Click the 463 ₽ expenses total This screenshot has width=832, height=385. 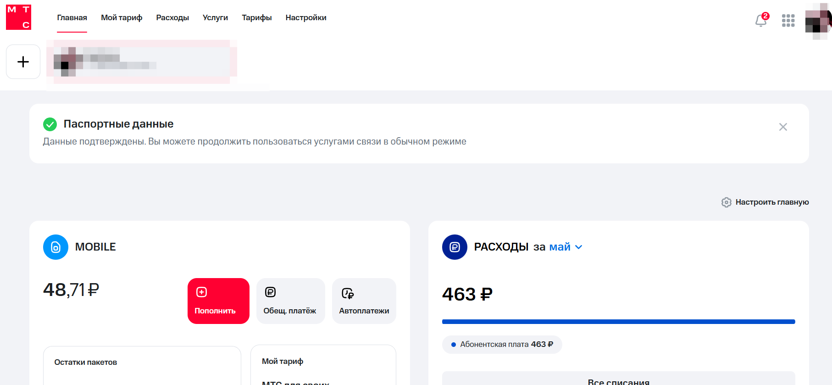467,294
